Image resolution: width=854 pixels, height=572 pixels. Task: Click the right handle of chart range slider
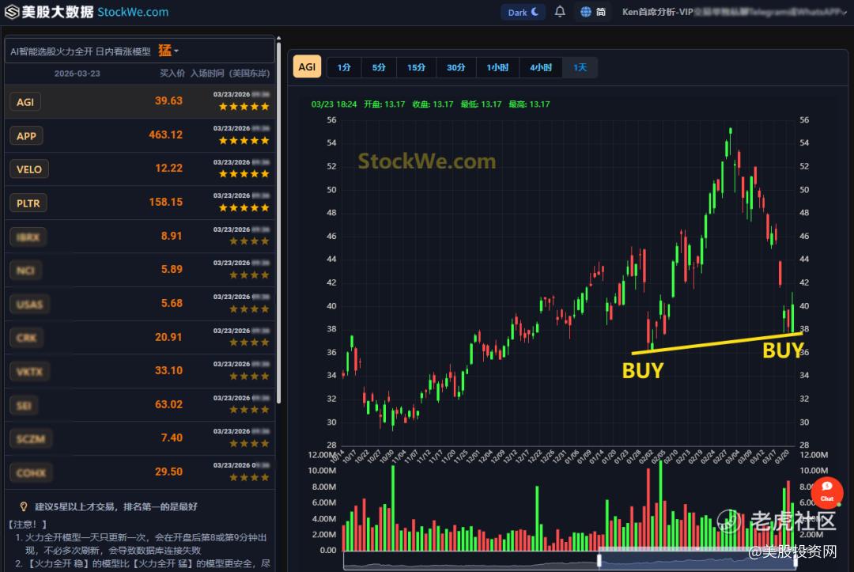coord(795,561)
